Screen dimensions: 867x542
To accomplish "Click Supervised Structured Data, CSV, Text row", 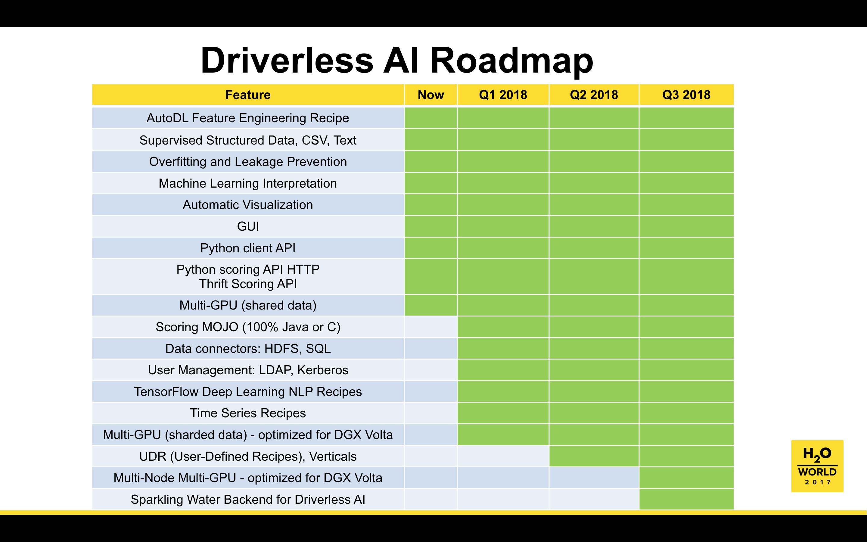I will [x=247, y=140].
